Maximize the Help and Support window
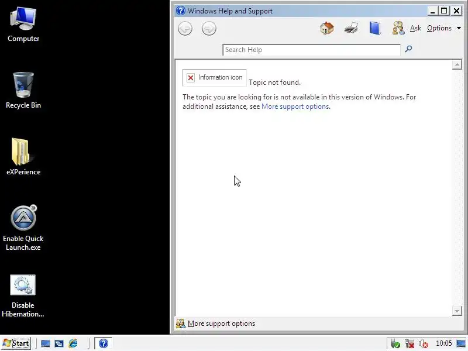 [x=444, y=11]
